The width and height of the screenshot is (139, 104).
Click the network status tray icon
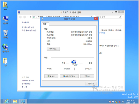click(x=116, y=101)
